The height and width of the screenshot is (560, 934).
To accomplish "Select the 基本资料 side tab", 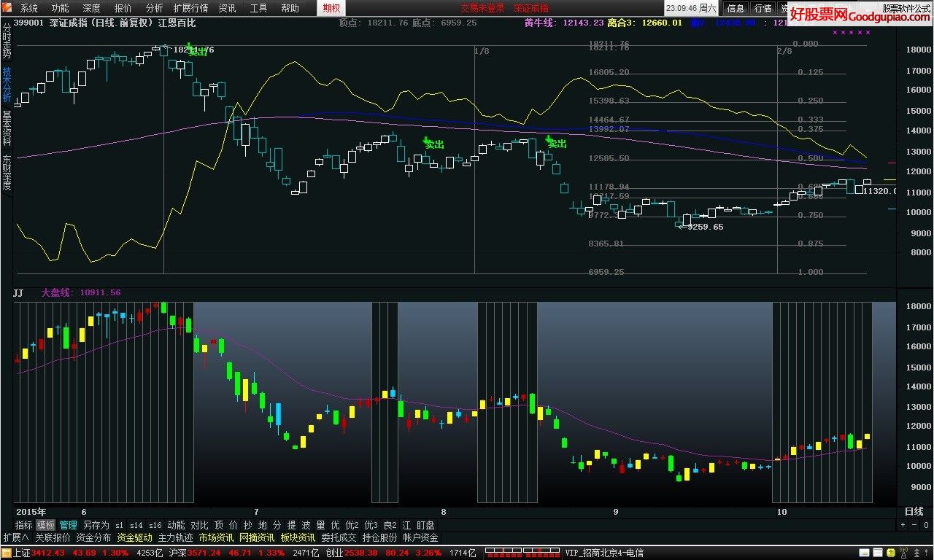I will 7,129.
